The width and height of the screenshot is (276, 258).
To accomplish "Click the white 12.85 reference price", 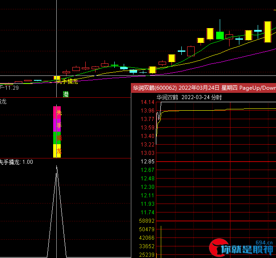I will point(147,162).
